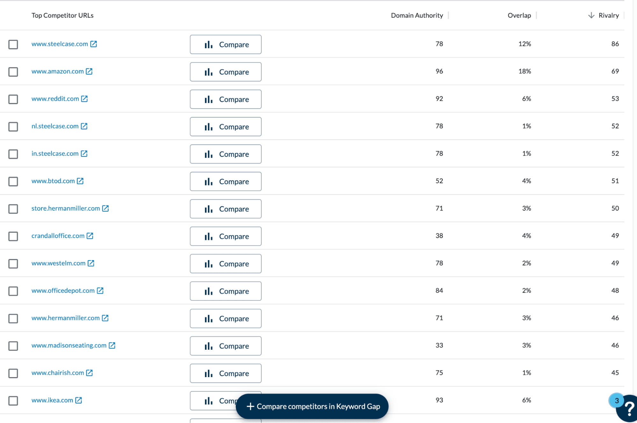Open the www.westelm.com link
Screen dimensions: 637x423
(58, 263)
